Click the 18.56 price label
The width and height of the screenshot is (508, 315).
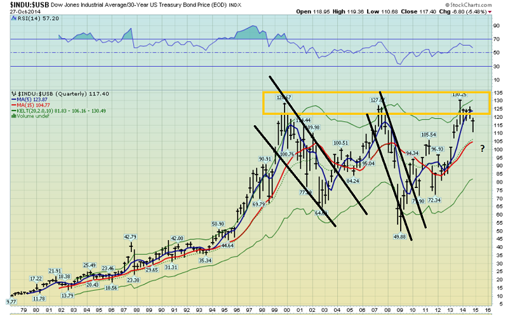[x=111, y=288]
